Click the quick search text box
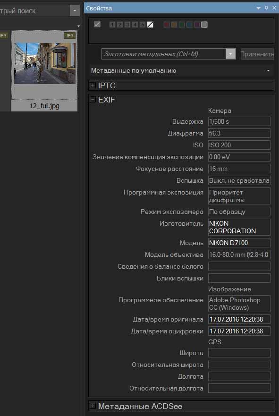 (x=34, y=10)
